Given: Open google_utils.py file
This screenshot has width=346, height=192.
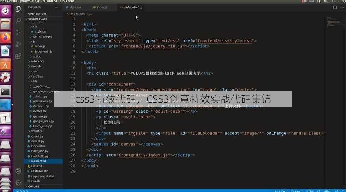Looking at the screenshot, I should tap(43, 121).
